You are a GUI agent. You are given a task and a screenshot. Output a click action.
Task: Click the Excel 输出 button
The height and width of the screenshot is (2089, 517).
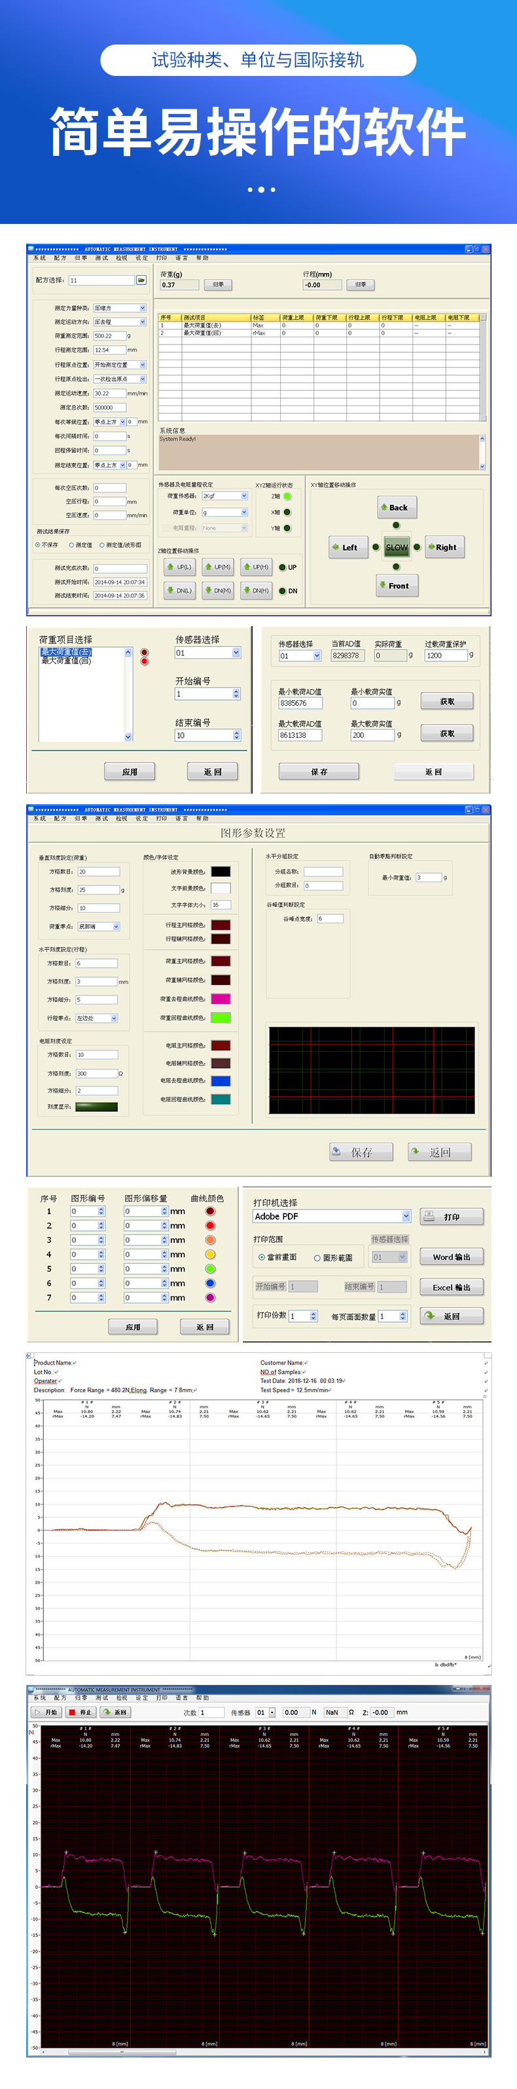coord(450,1287)
